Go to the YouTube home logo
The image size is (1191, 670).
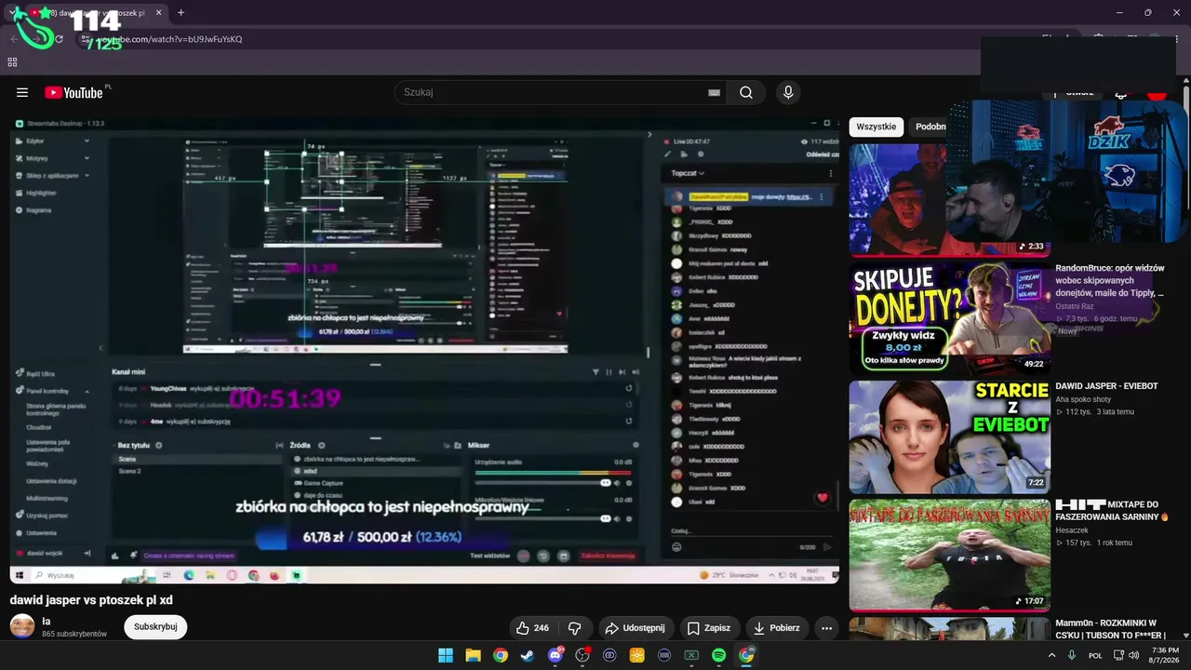74,92
